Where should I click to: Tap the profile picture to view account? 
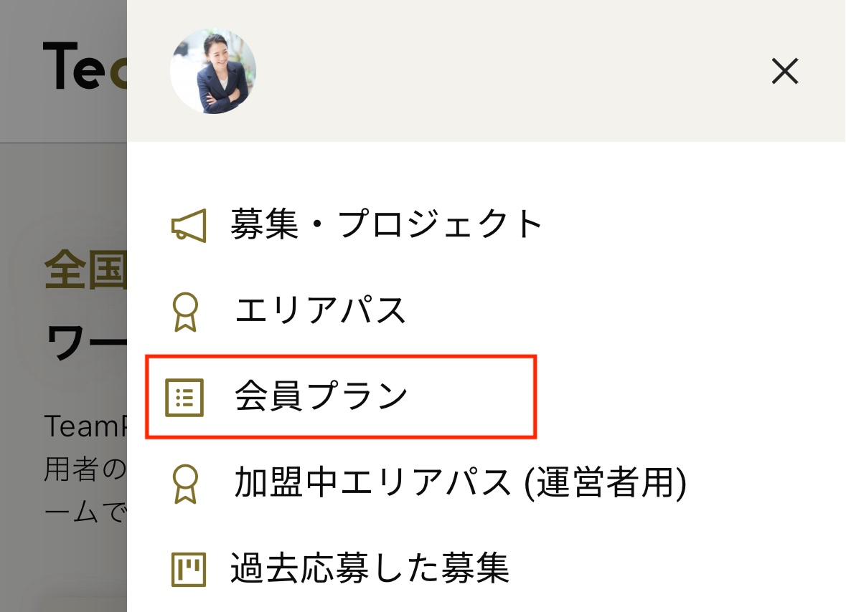point(213,70)
